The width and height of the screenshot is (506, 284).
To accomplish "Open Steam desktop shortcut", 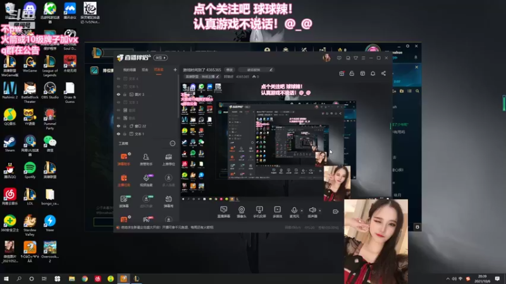I will [9, 144].
